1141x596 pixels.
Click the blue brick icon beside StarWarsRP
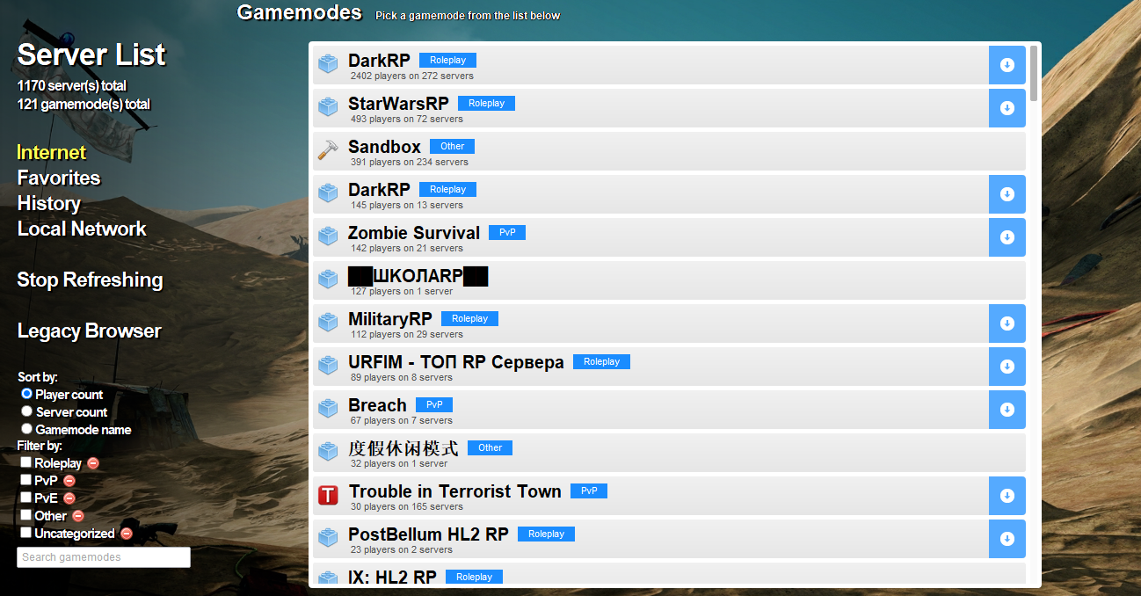click(x=328, y=107)
